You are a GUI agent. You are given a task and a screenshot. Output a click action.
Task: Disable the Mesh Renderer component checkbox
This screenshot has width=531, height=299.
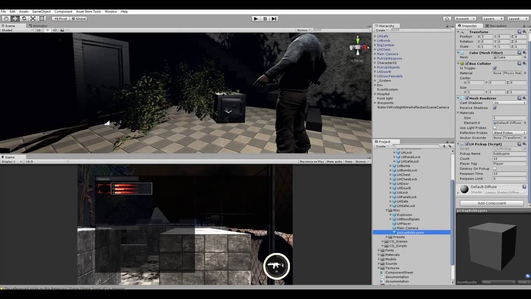[x=467, y=98]
